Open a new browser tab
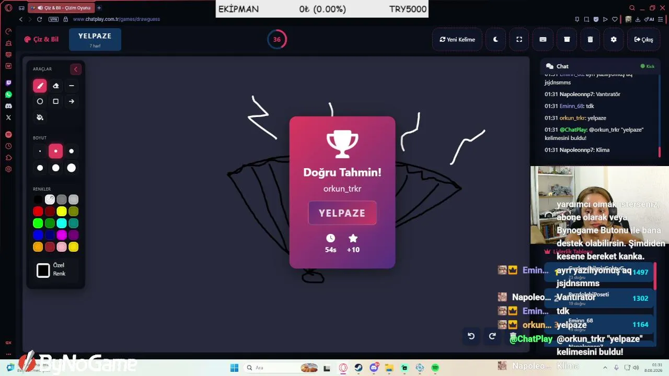This screenshot has width=669, height=376. 99,8
